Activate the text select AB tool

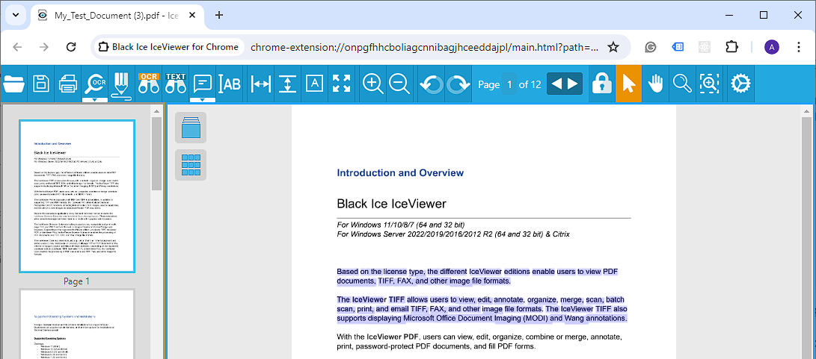point(230,83)
